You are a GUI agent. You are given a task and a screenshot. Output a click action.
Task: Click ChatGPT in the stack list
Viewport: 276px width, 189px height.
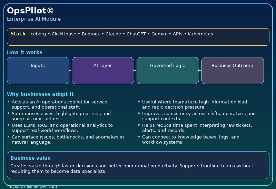point(136,34)
